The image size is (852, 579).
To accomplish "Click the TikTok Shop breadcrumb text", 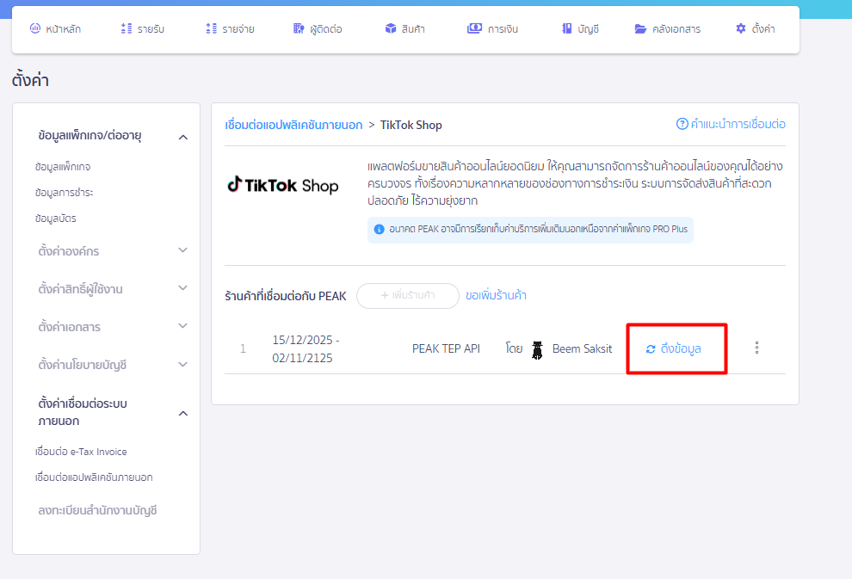I will [x=411, y=125].
